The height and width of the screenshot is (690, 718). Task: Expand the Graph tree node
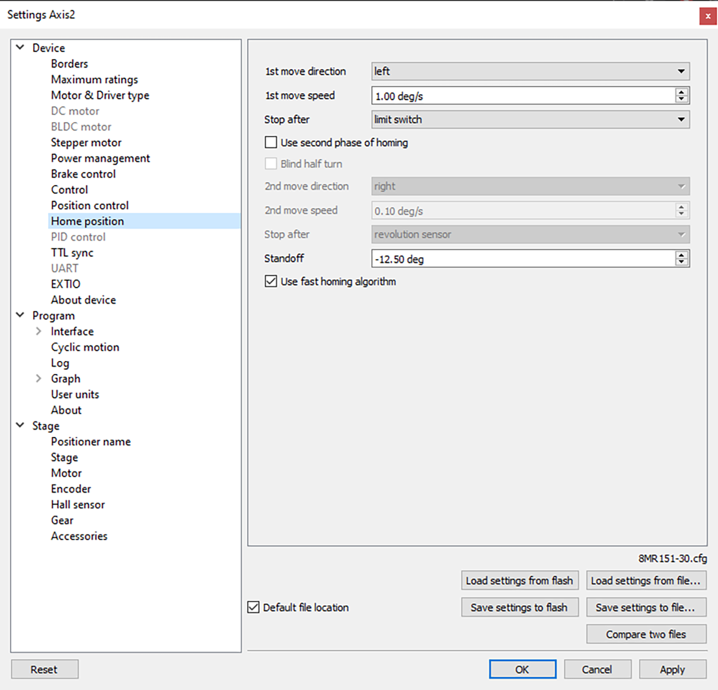(39, 378)
